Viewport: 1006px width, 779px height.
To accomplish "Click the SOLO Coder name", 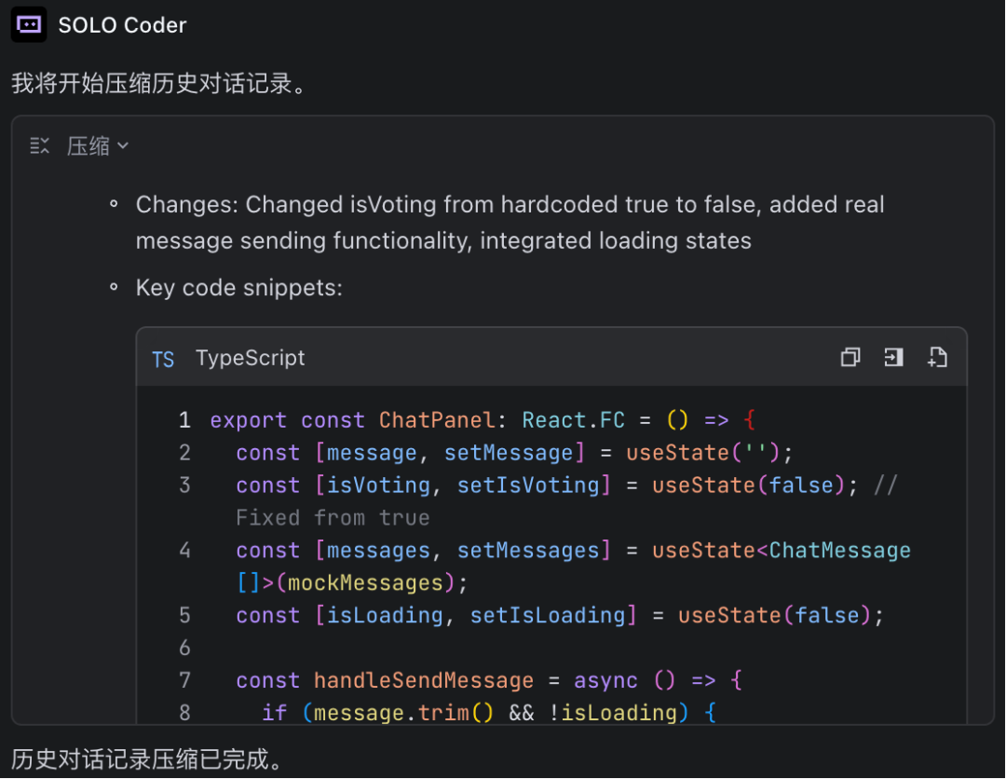I will point(122,25).
